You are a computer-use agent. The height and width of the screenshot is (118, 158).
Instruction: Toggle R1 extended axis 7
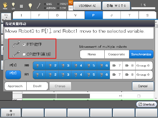(116, 75)
